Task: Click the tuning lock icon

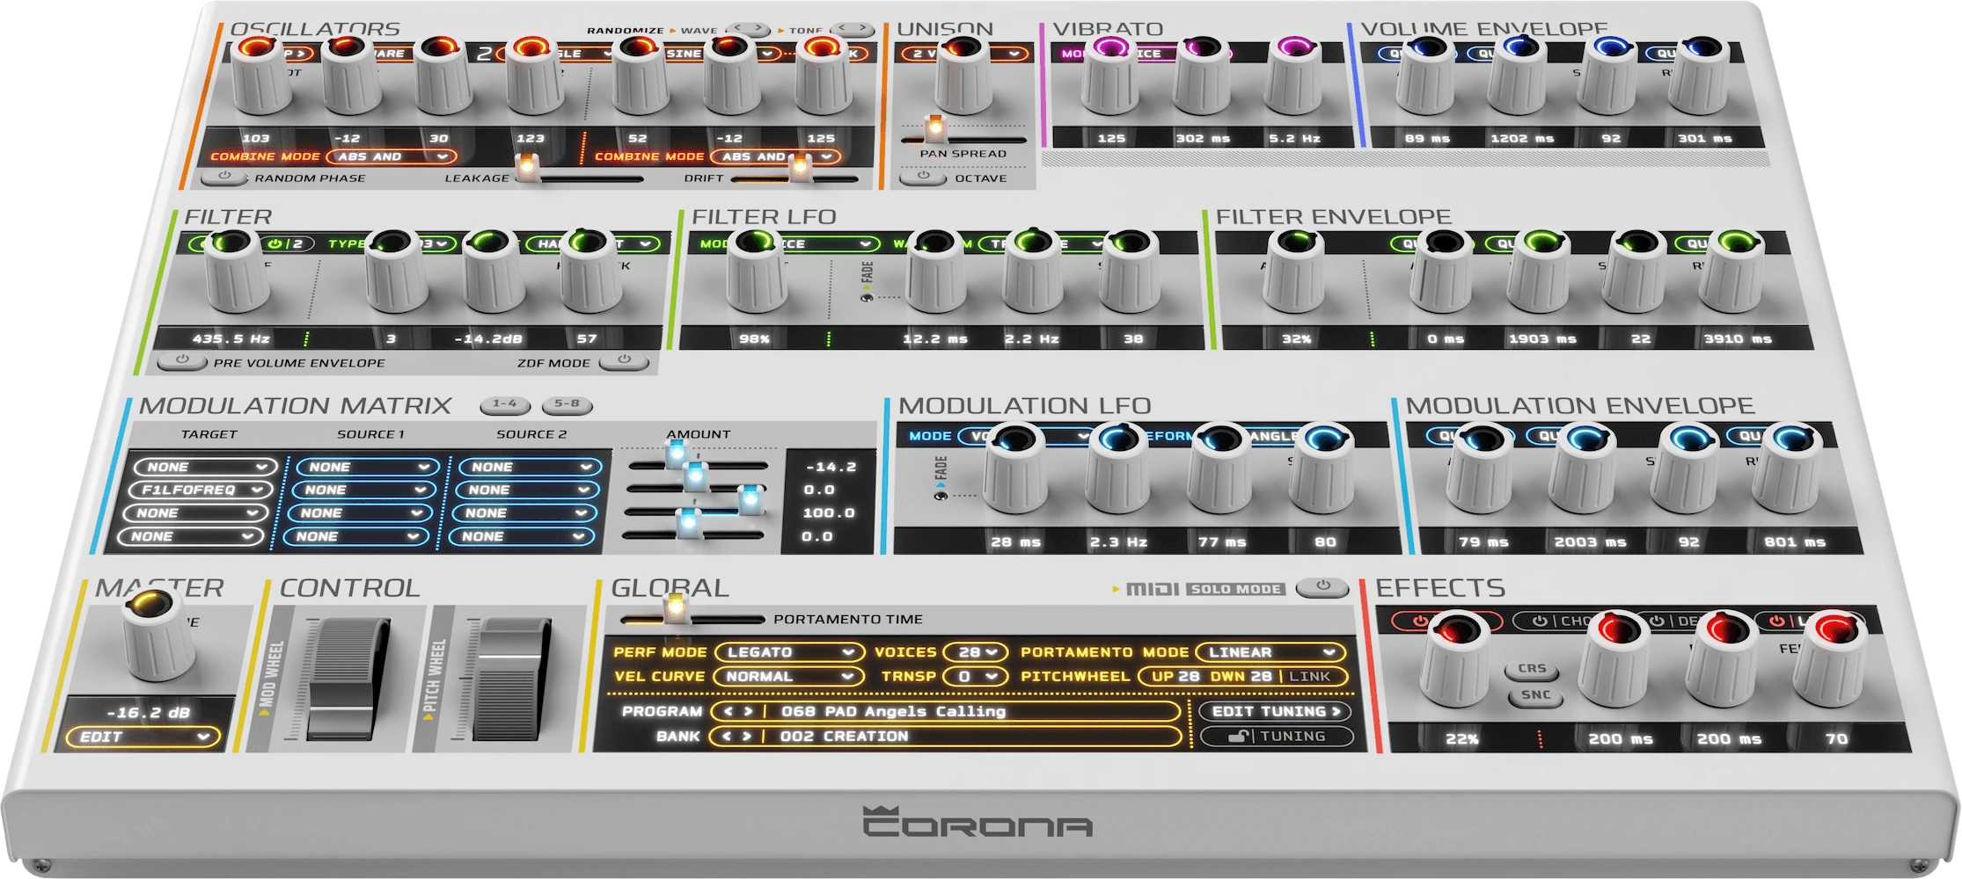Action: click(1240, 737)
